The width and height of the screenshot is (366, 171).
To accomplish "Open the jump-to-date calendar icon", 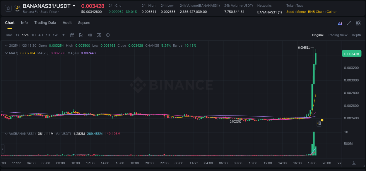I will (x=72, y=35).
